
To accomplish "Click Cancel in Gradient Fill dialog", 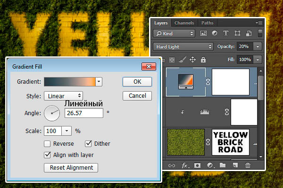I will 137,96.
